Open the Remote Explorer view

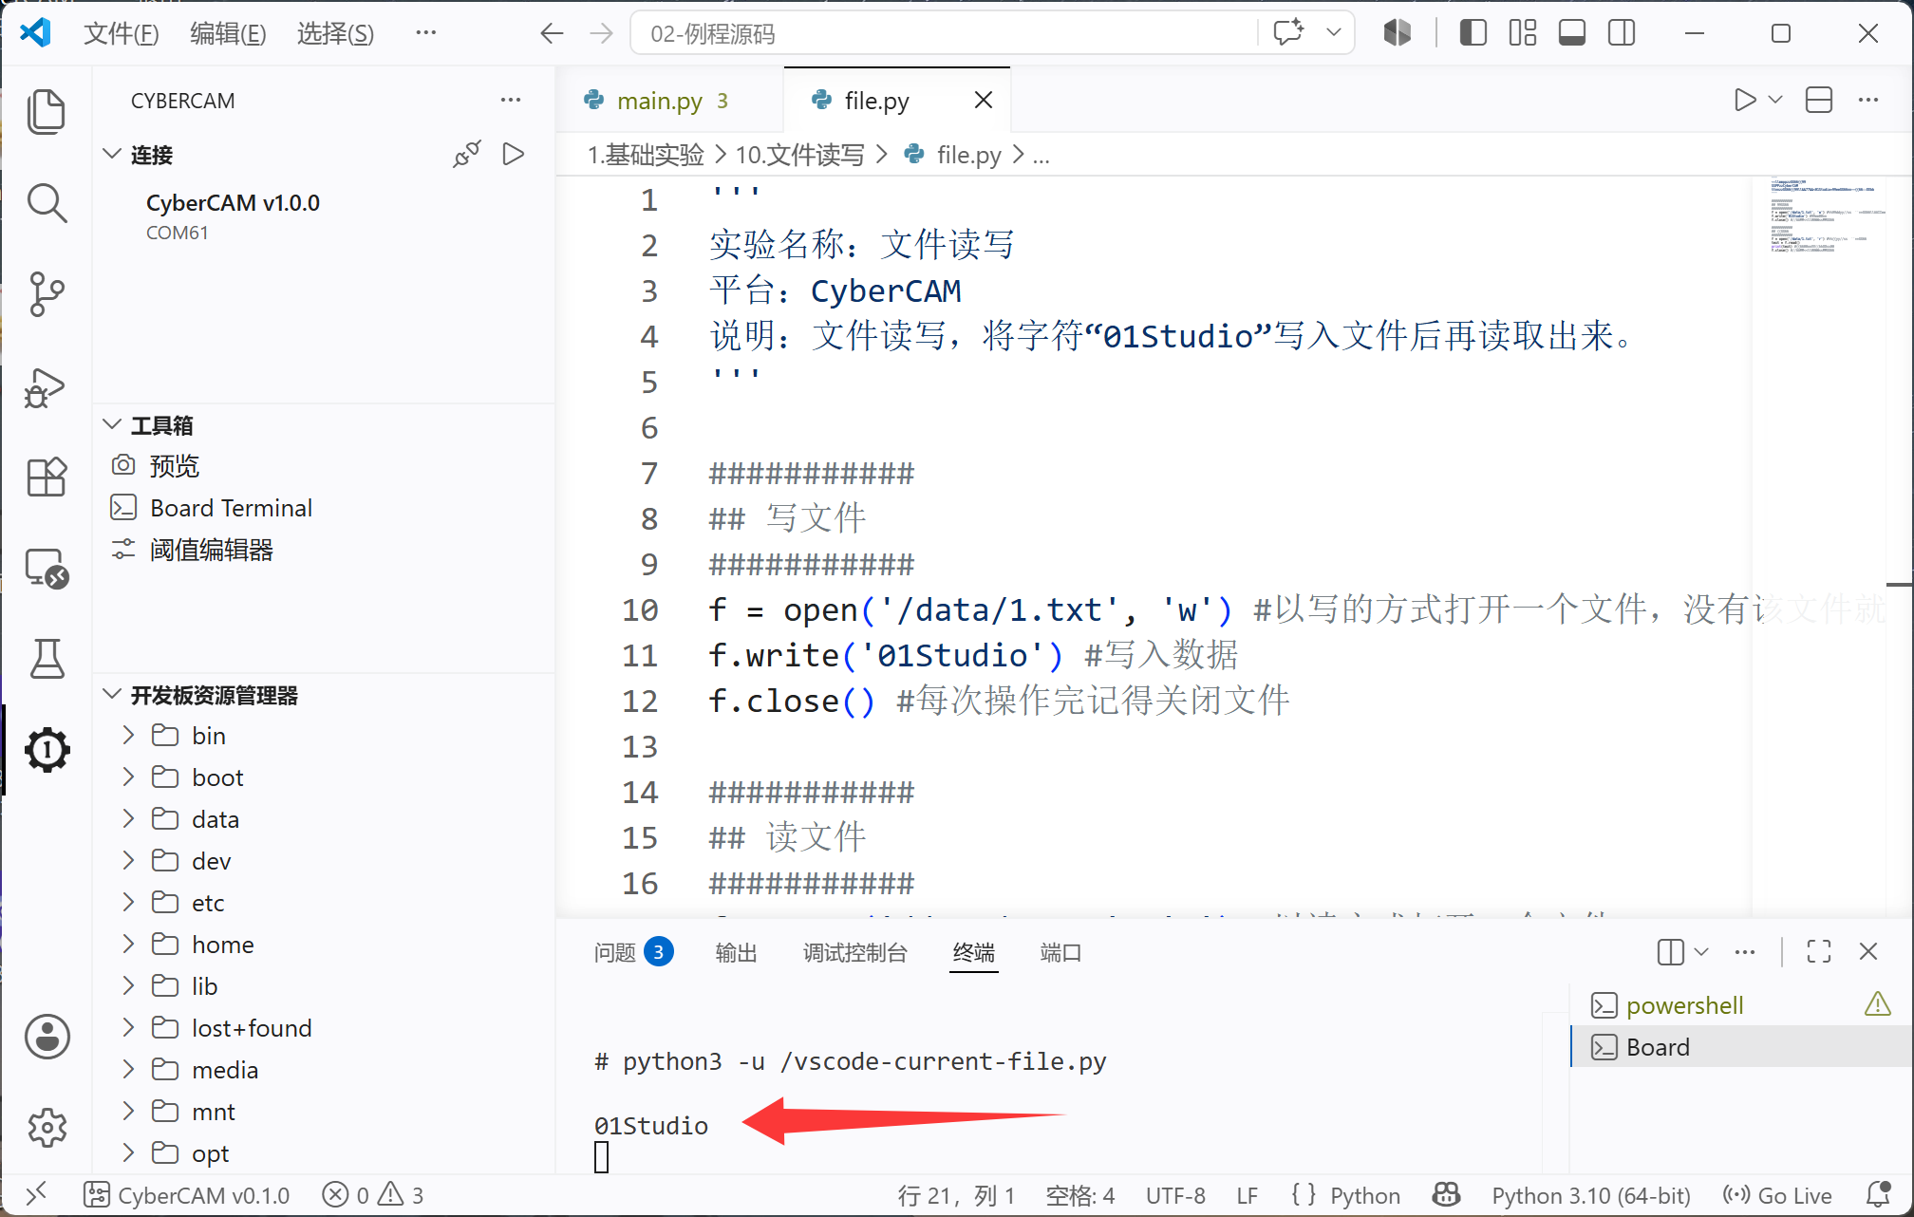click(47, 568)
